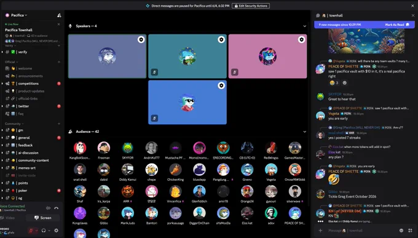Image resolution: width=418 pixels, height=238 pixels.
Task: Click Edit Security Actions button
Action: [x=251, y=6]
